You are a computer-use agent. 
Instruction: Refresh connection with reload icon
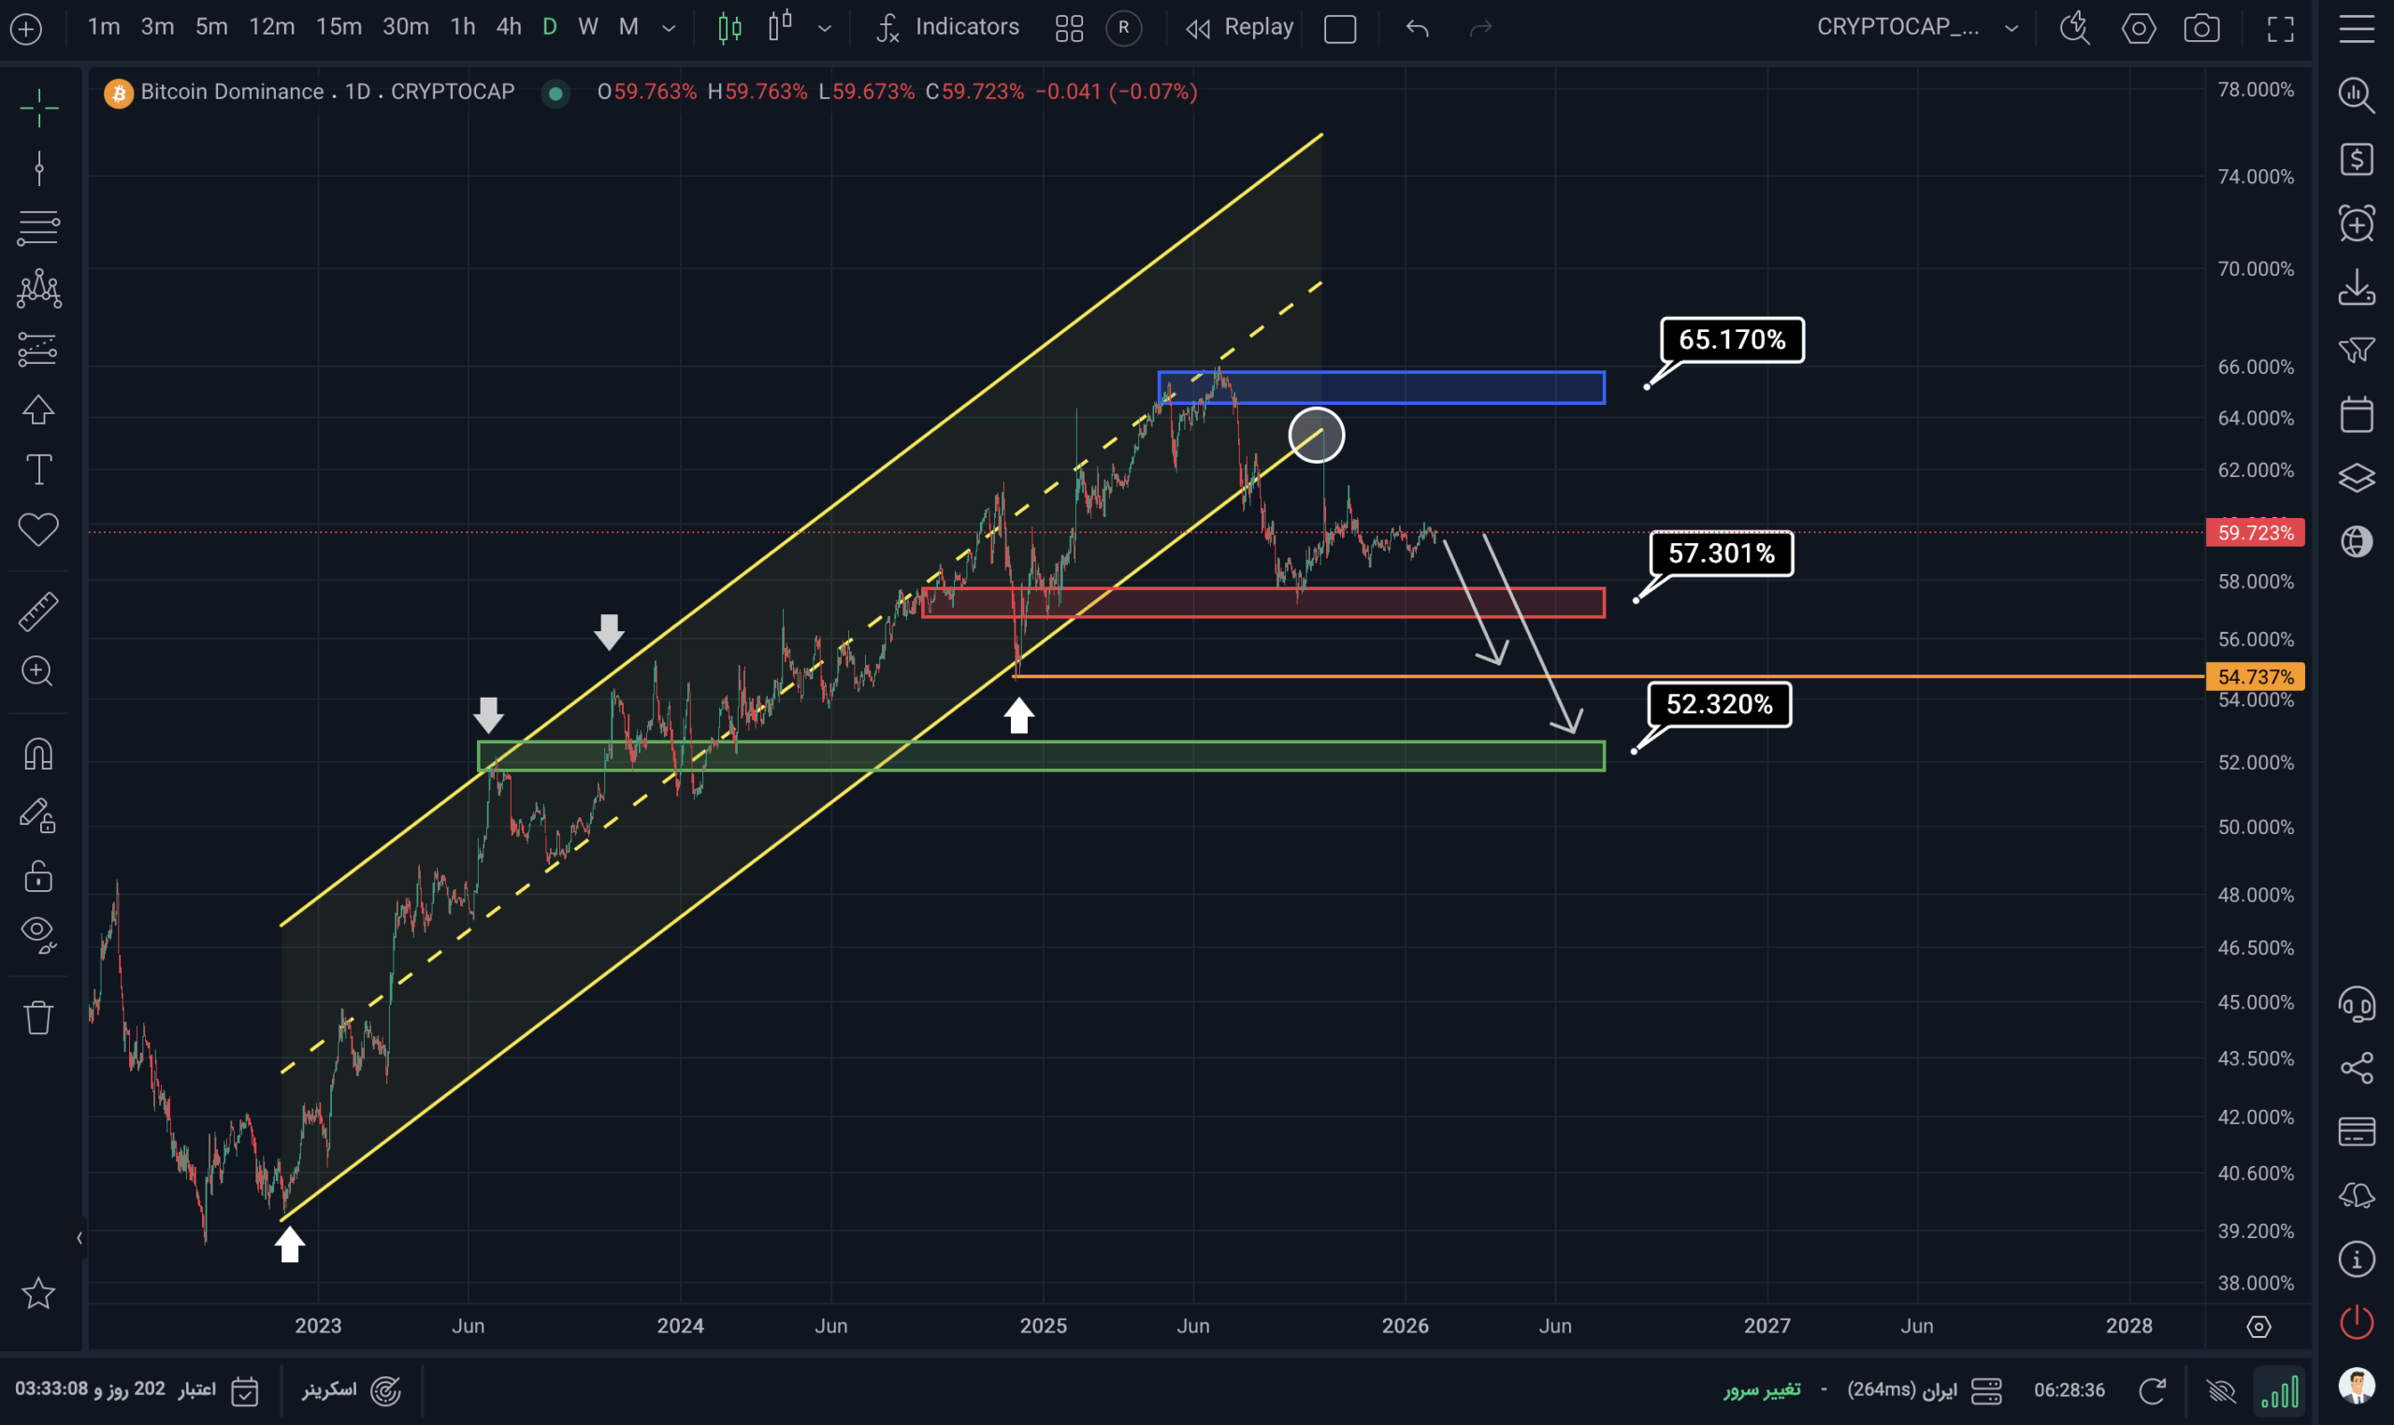[2152, 1390]
